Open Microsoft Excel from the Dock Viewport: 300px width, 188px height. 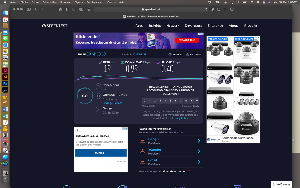[x=5, y=116]
